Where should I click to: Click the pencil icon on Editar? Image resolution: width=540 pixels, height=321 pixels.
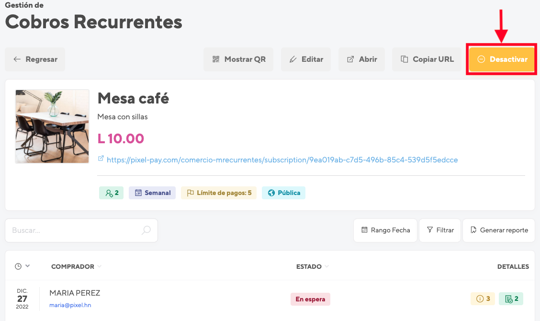(x=293, y=59)
